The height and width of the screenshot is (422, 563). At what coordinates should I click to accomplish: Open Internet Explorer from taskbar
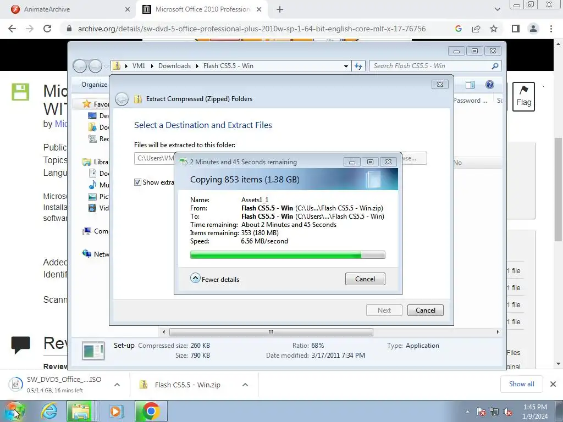pos(49,411)
